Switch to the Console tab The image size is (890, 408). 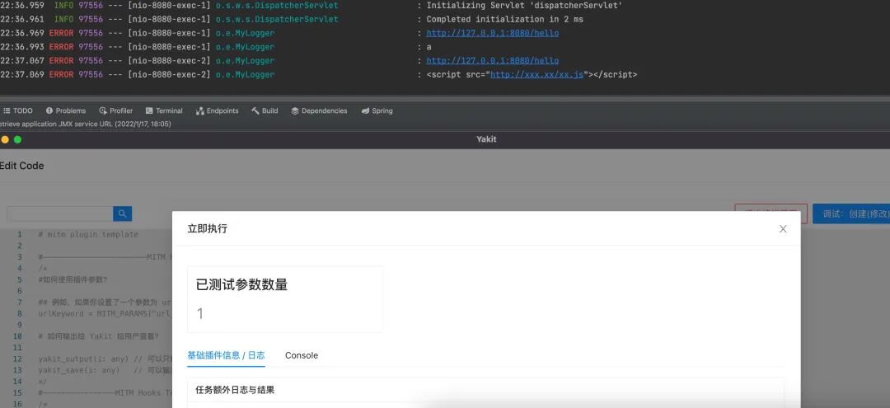302,355
